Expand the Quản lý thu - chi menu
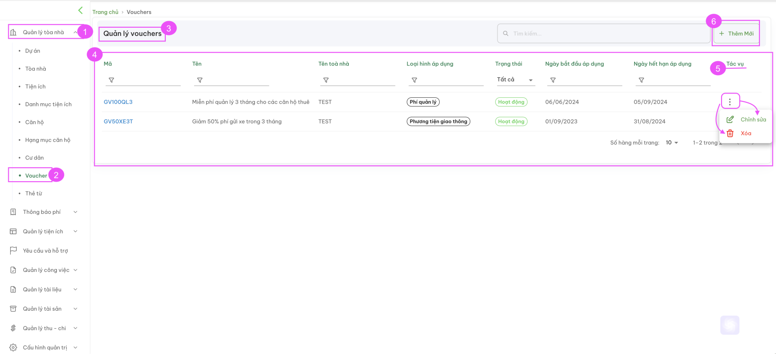 coord(75,328)
